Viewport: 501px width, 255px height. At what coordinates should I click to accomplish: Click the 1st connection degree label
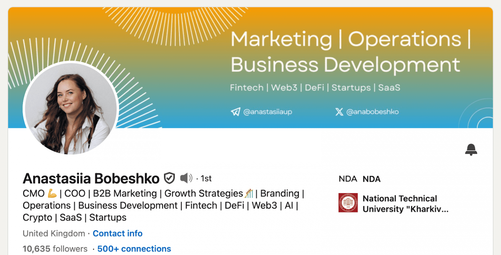point(207,178)
